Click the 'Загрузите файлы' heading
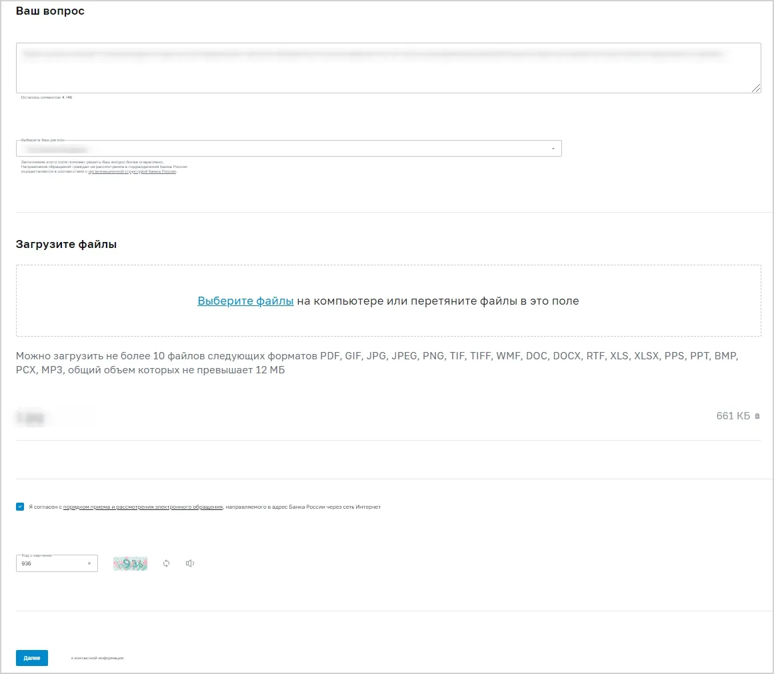Image resolution: width=774 pixels, height=674 pixels. click(x=66, y=245)
